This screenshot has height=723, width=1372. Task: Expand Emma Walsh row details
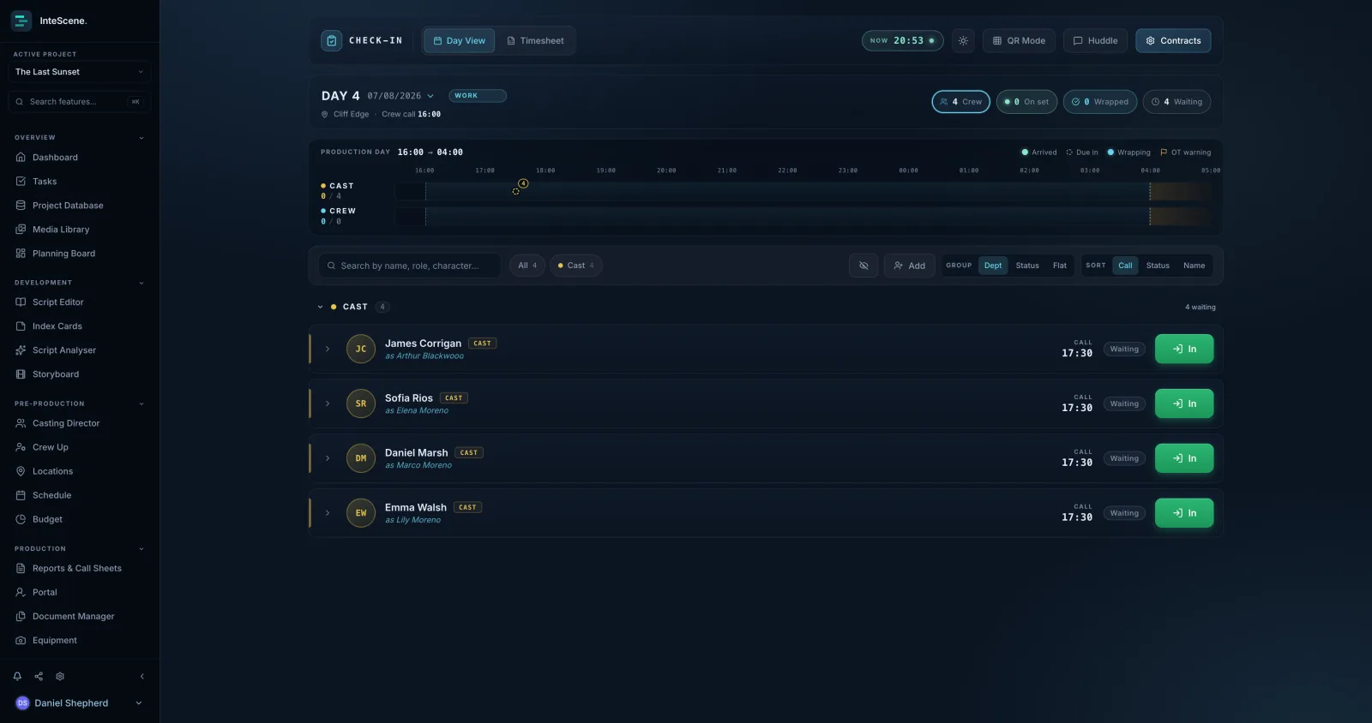click(x=328, y=513)
